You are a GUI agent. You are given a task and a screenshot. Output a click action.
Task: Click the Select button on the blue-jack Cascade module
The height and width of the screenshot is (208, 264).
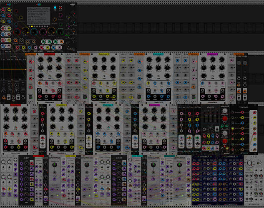click(139, 97)
